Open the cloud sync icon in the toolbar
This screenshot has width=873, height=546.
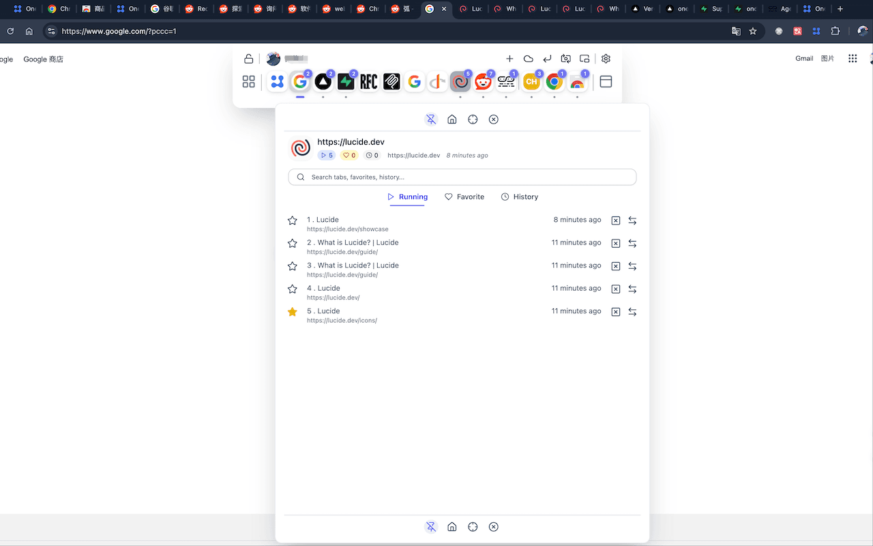pyautogui.click(x=528, y=59)
